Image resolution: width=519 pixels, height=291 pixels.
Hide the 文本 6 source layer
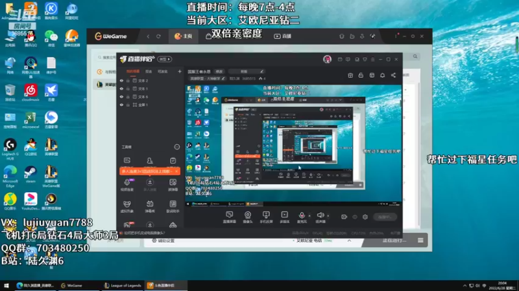click(x=121, y=96)
